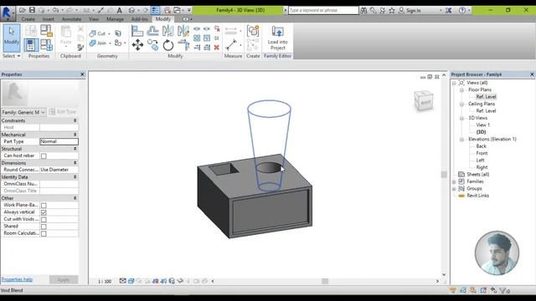Select the Trim/Extend to Corner tool
536x301 pixels.
[x=183, y=45]
